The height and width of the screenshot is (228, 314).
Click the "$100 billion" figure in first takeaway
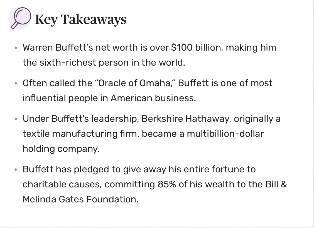coord(197,48)
